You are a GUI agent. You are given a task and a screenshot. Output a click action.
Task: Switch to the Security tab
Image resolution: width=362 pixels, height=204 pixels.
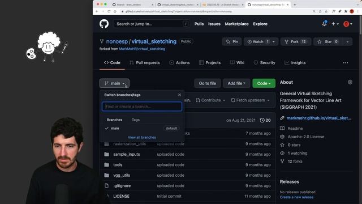click(265, 63)
